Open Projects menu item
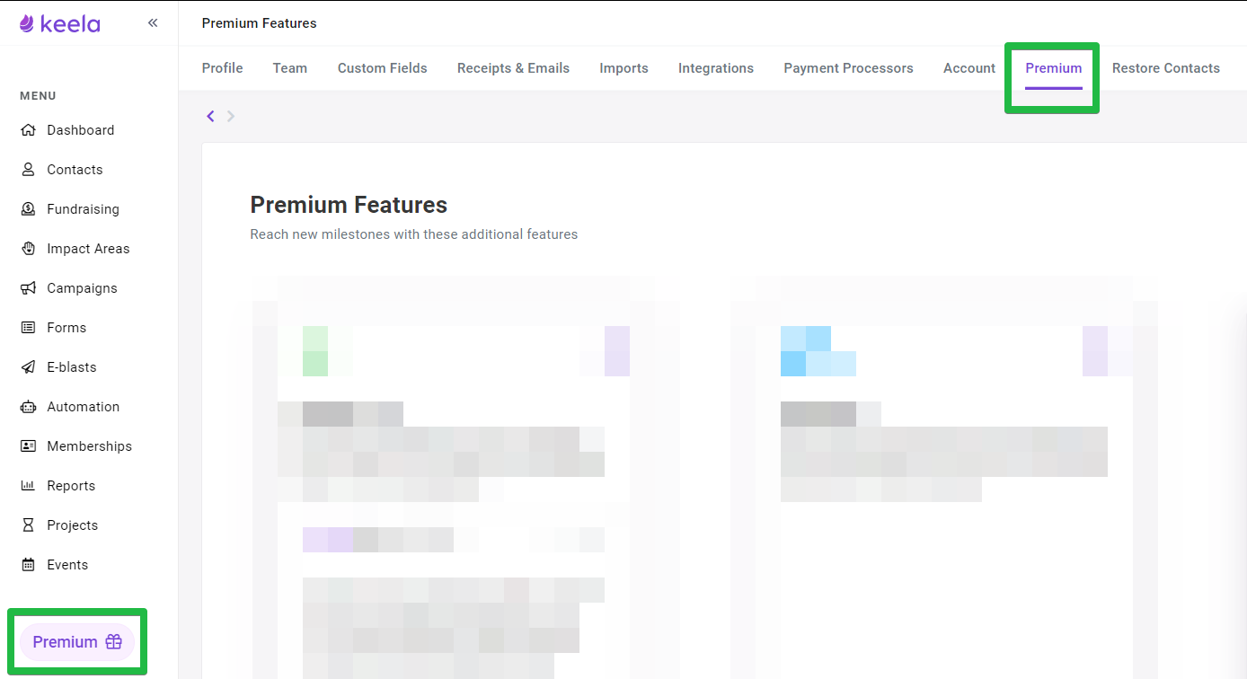 coord(72,525)
